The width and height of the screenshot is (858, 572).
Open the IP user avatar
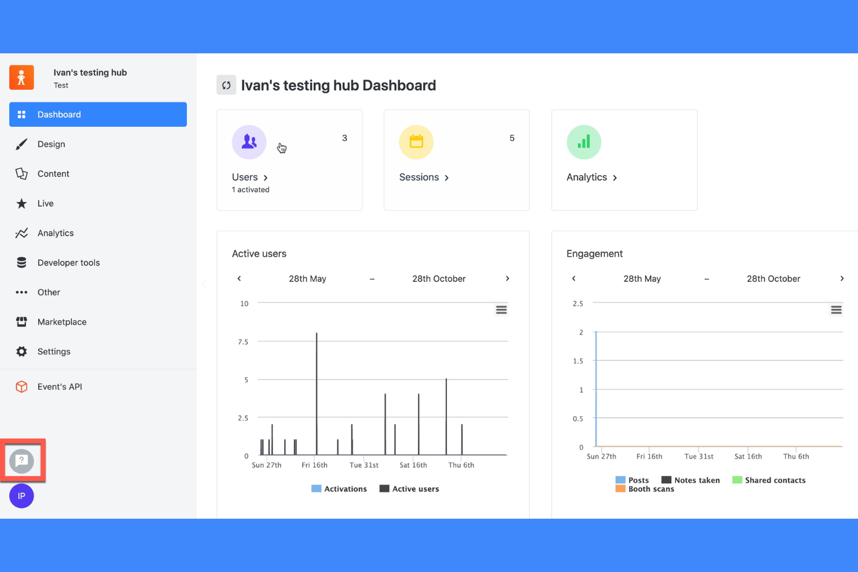21,496
